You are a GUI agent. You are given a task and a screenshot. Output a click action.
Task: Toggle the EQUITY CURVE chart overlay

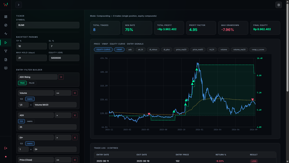(103, 49)
